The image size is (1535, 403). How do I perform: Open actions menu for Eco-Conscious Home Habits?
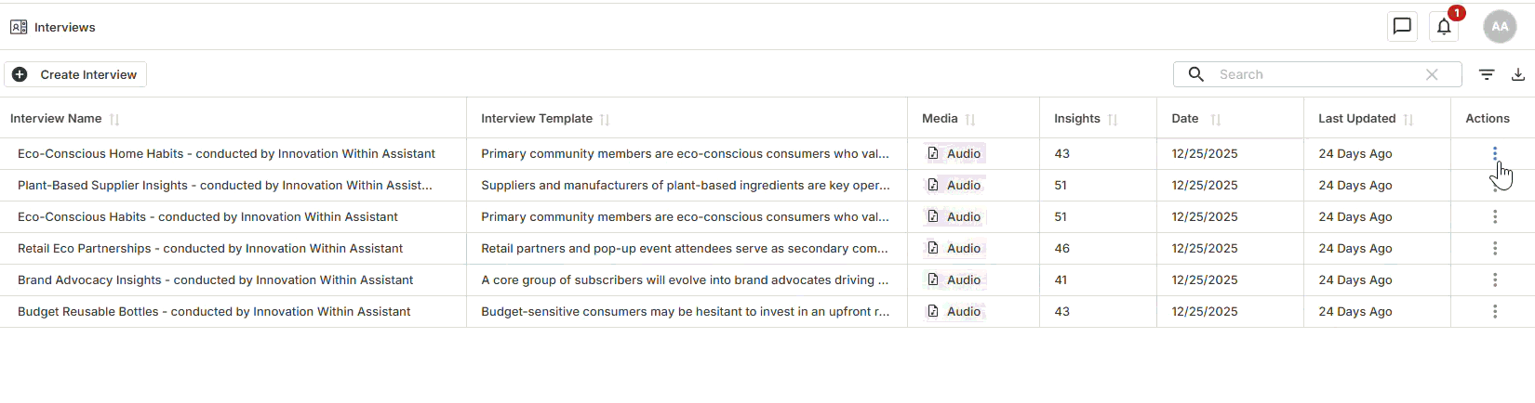click(1495, 153)
